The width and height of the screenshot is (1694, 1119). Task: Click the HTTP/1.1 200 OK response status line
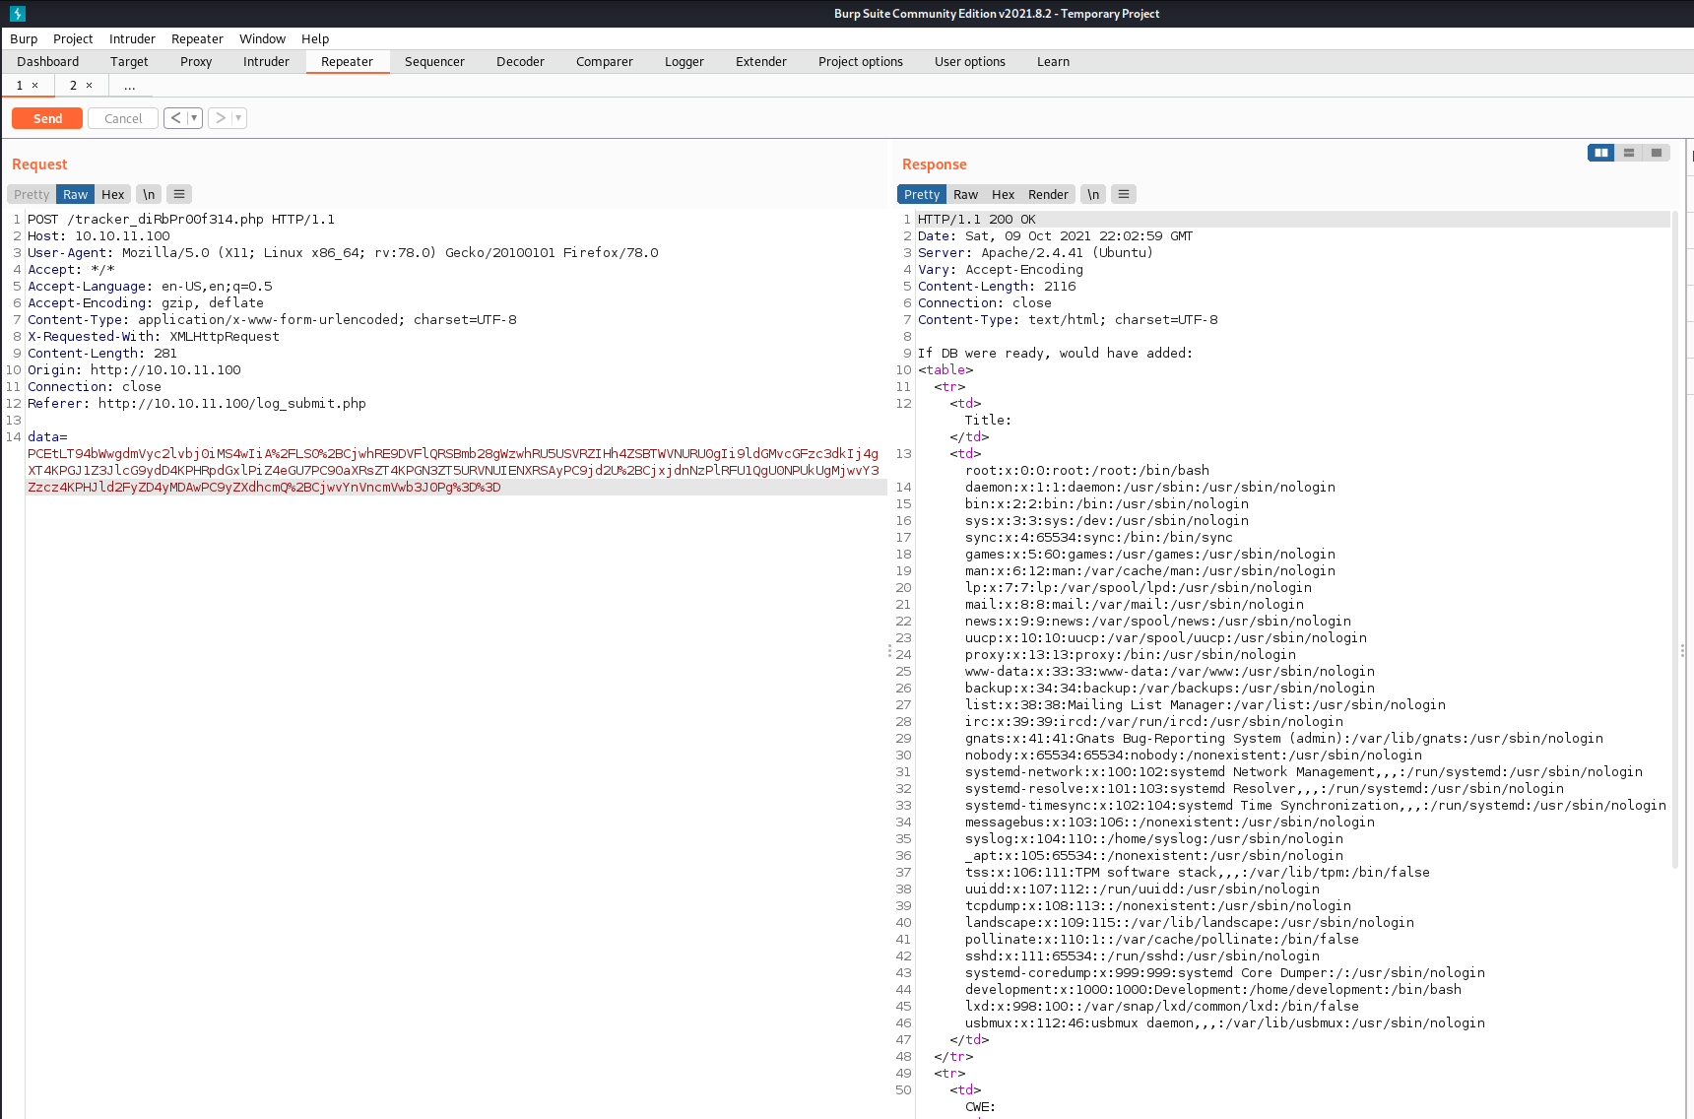tap(977, 220)
